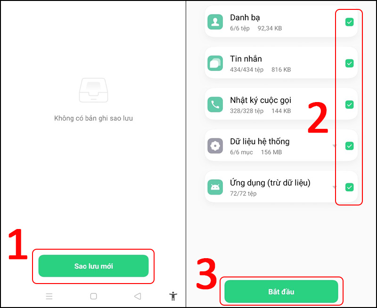Tap the Ứng dụng android icon
The height and width of the screenshot is (308, 377).
215,187
